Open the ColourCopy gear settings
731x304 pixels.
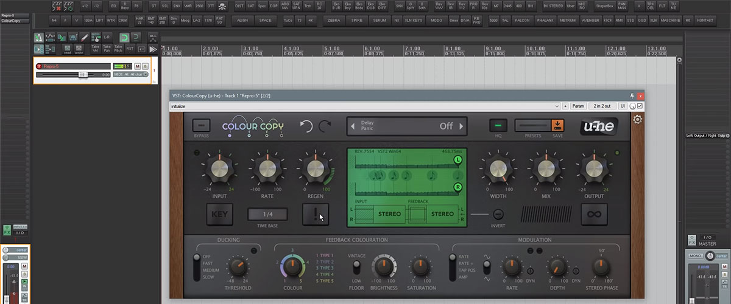(x=638, y=120)
